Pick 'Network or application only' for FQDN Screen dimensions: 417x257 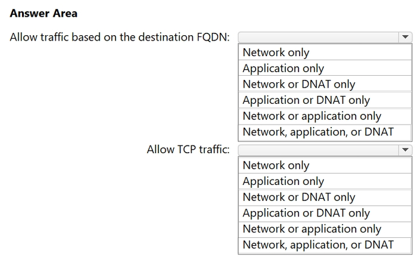click(x=325, y=116)
